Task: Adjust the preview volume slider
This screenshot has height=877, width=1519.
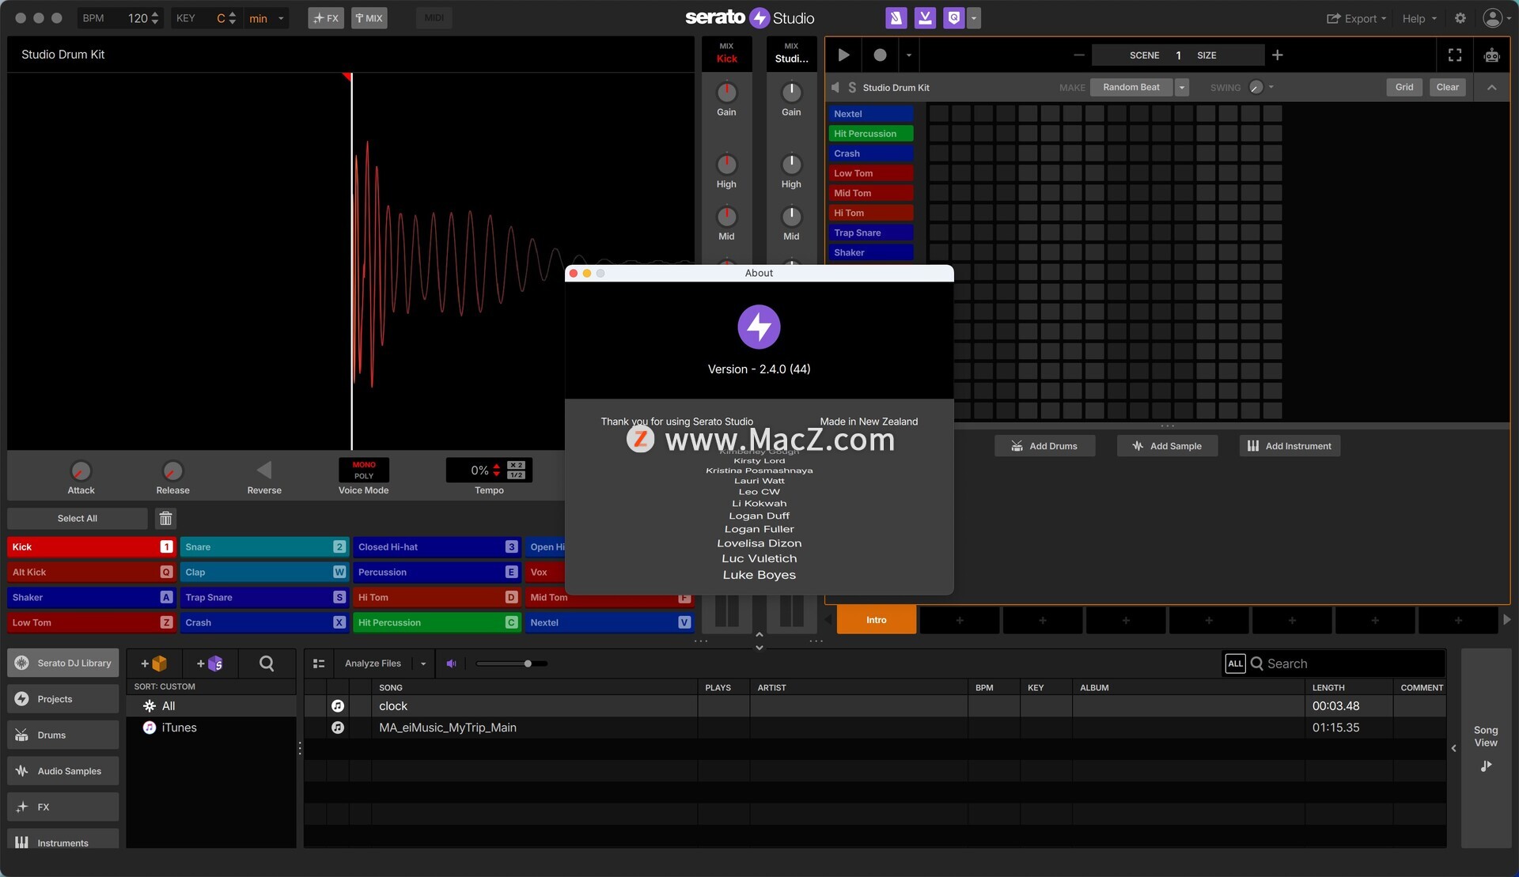Action: pos(528,664)
